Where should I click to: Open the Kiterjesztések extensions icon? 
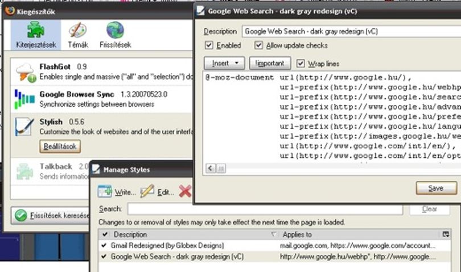(36, 30)
